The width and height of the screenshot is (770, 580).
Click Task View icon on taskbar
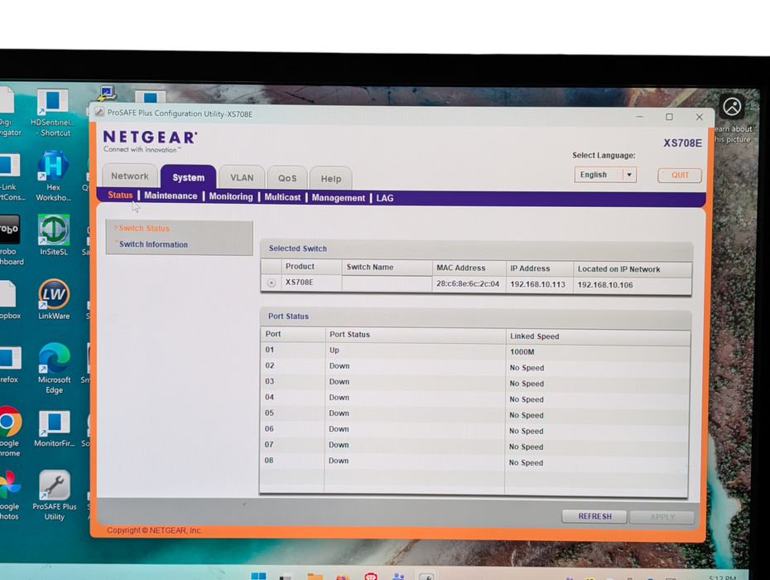click(x=286, y=577)
